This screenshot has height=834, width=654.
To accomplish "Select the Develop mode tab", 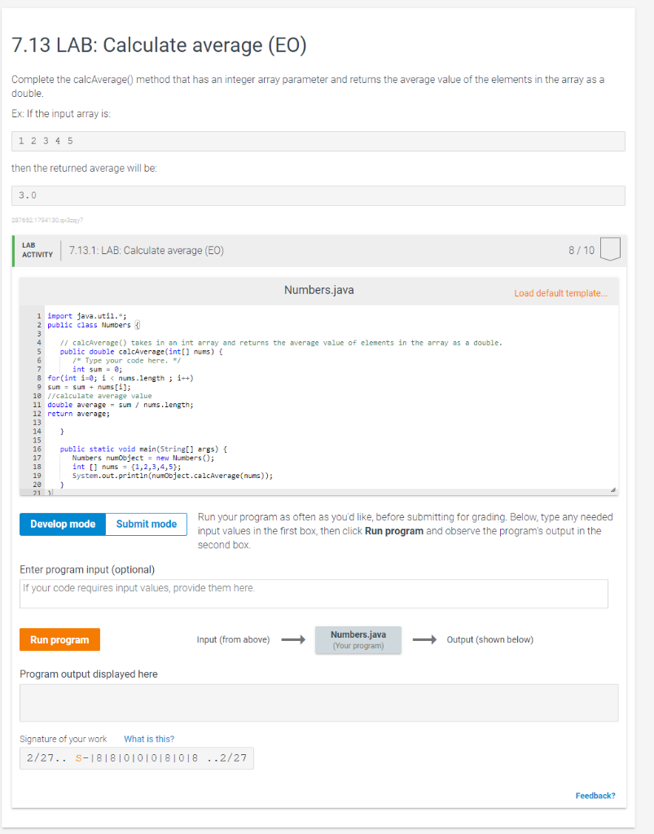I will pos(62,524).
